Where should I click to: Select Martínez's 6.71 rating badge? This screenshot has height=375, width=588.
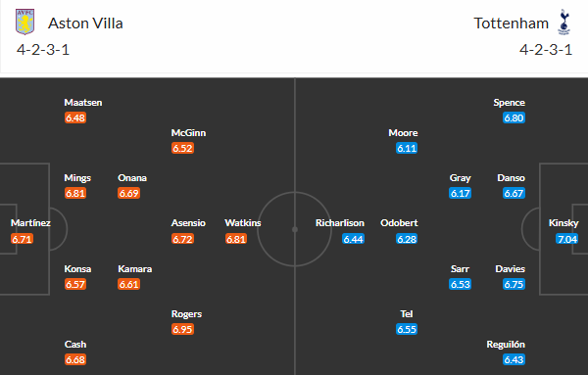click(x=23, y=239)
